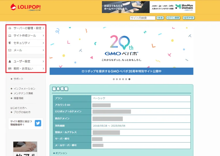Select the fifth carousel dot

[126, 79]
